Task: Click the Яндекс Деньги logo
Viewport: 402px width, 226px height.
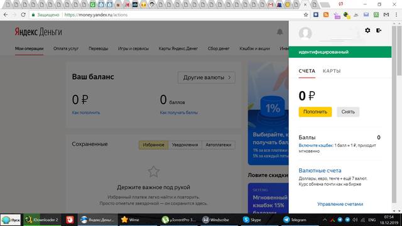Action: point(38,32)
